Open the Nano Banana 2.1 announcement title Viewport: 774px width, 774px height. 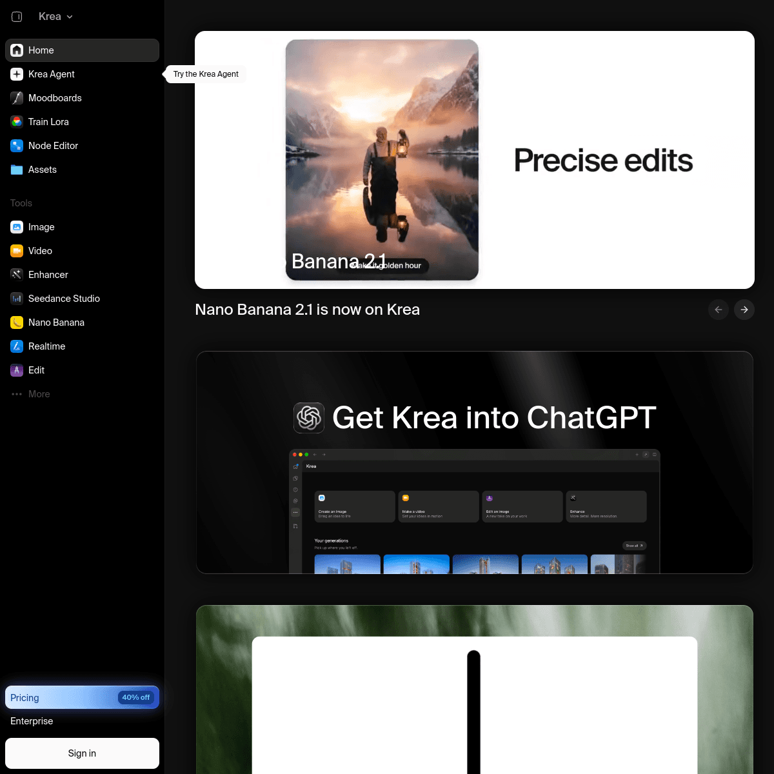point(307,310)
